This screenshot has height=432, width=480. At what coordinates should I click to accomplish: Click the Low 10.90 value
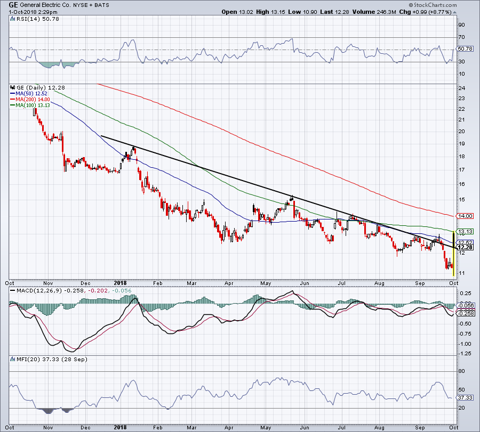(x=303, y=12)
